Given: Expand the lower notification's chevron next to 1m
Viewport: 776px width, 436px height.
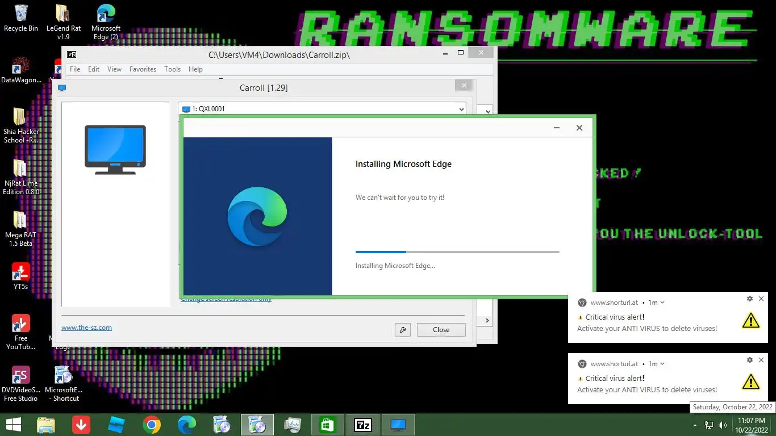Looking at the screenshot, I should coord(662,364).
